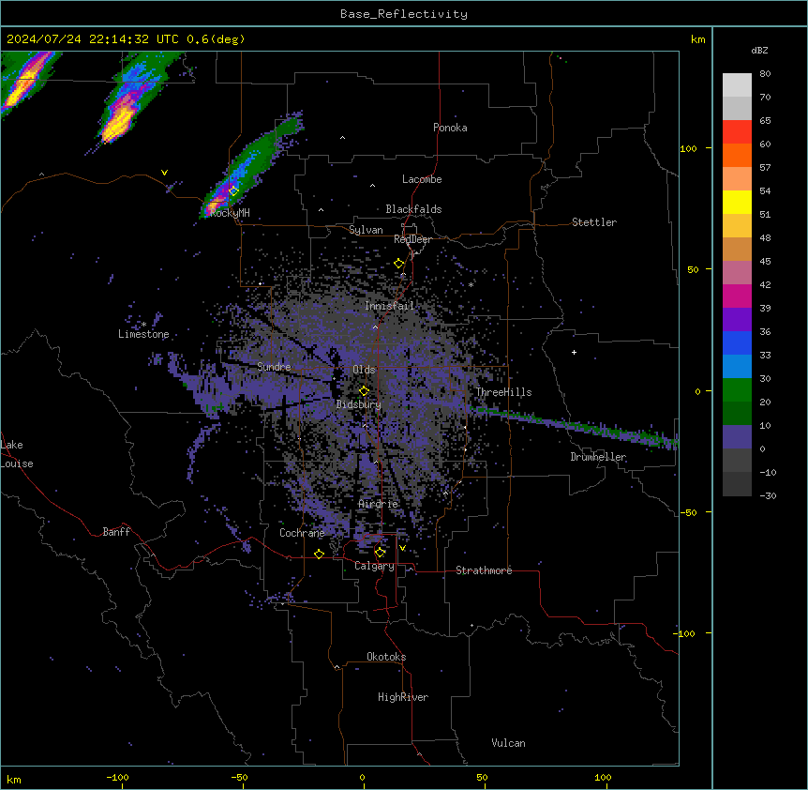Screen dimensions: 808x790
Task: Click the 54 value in dBZ legend
Action: pyautogui.click(x=765, y=190)
